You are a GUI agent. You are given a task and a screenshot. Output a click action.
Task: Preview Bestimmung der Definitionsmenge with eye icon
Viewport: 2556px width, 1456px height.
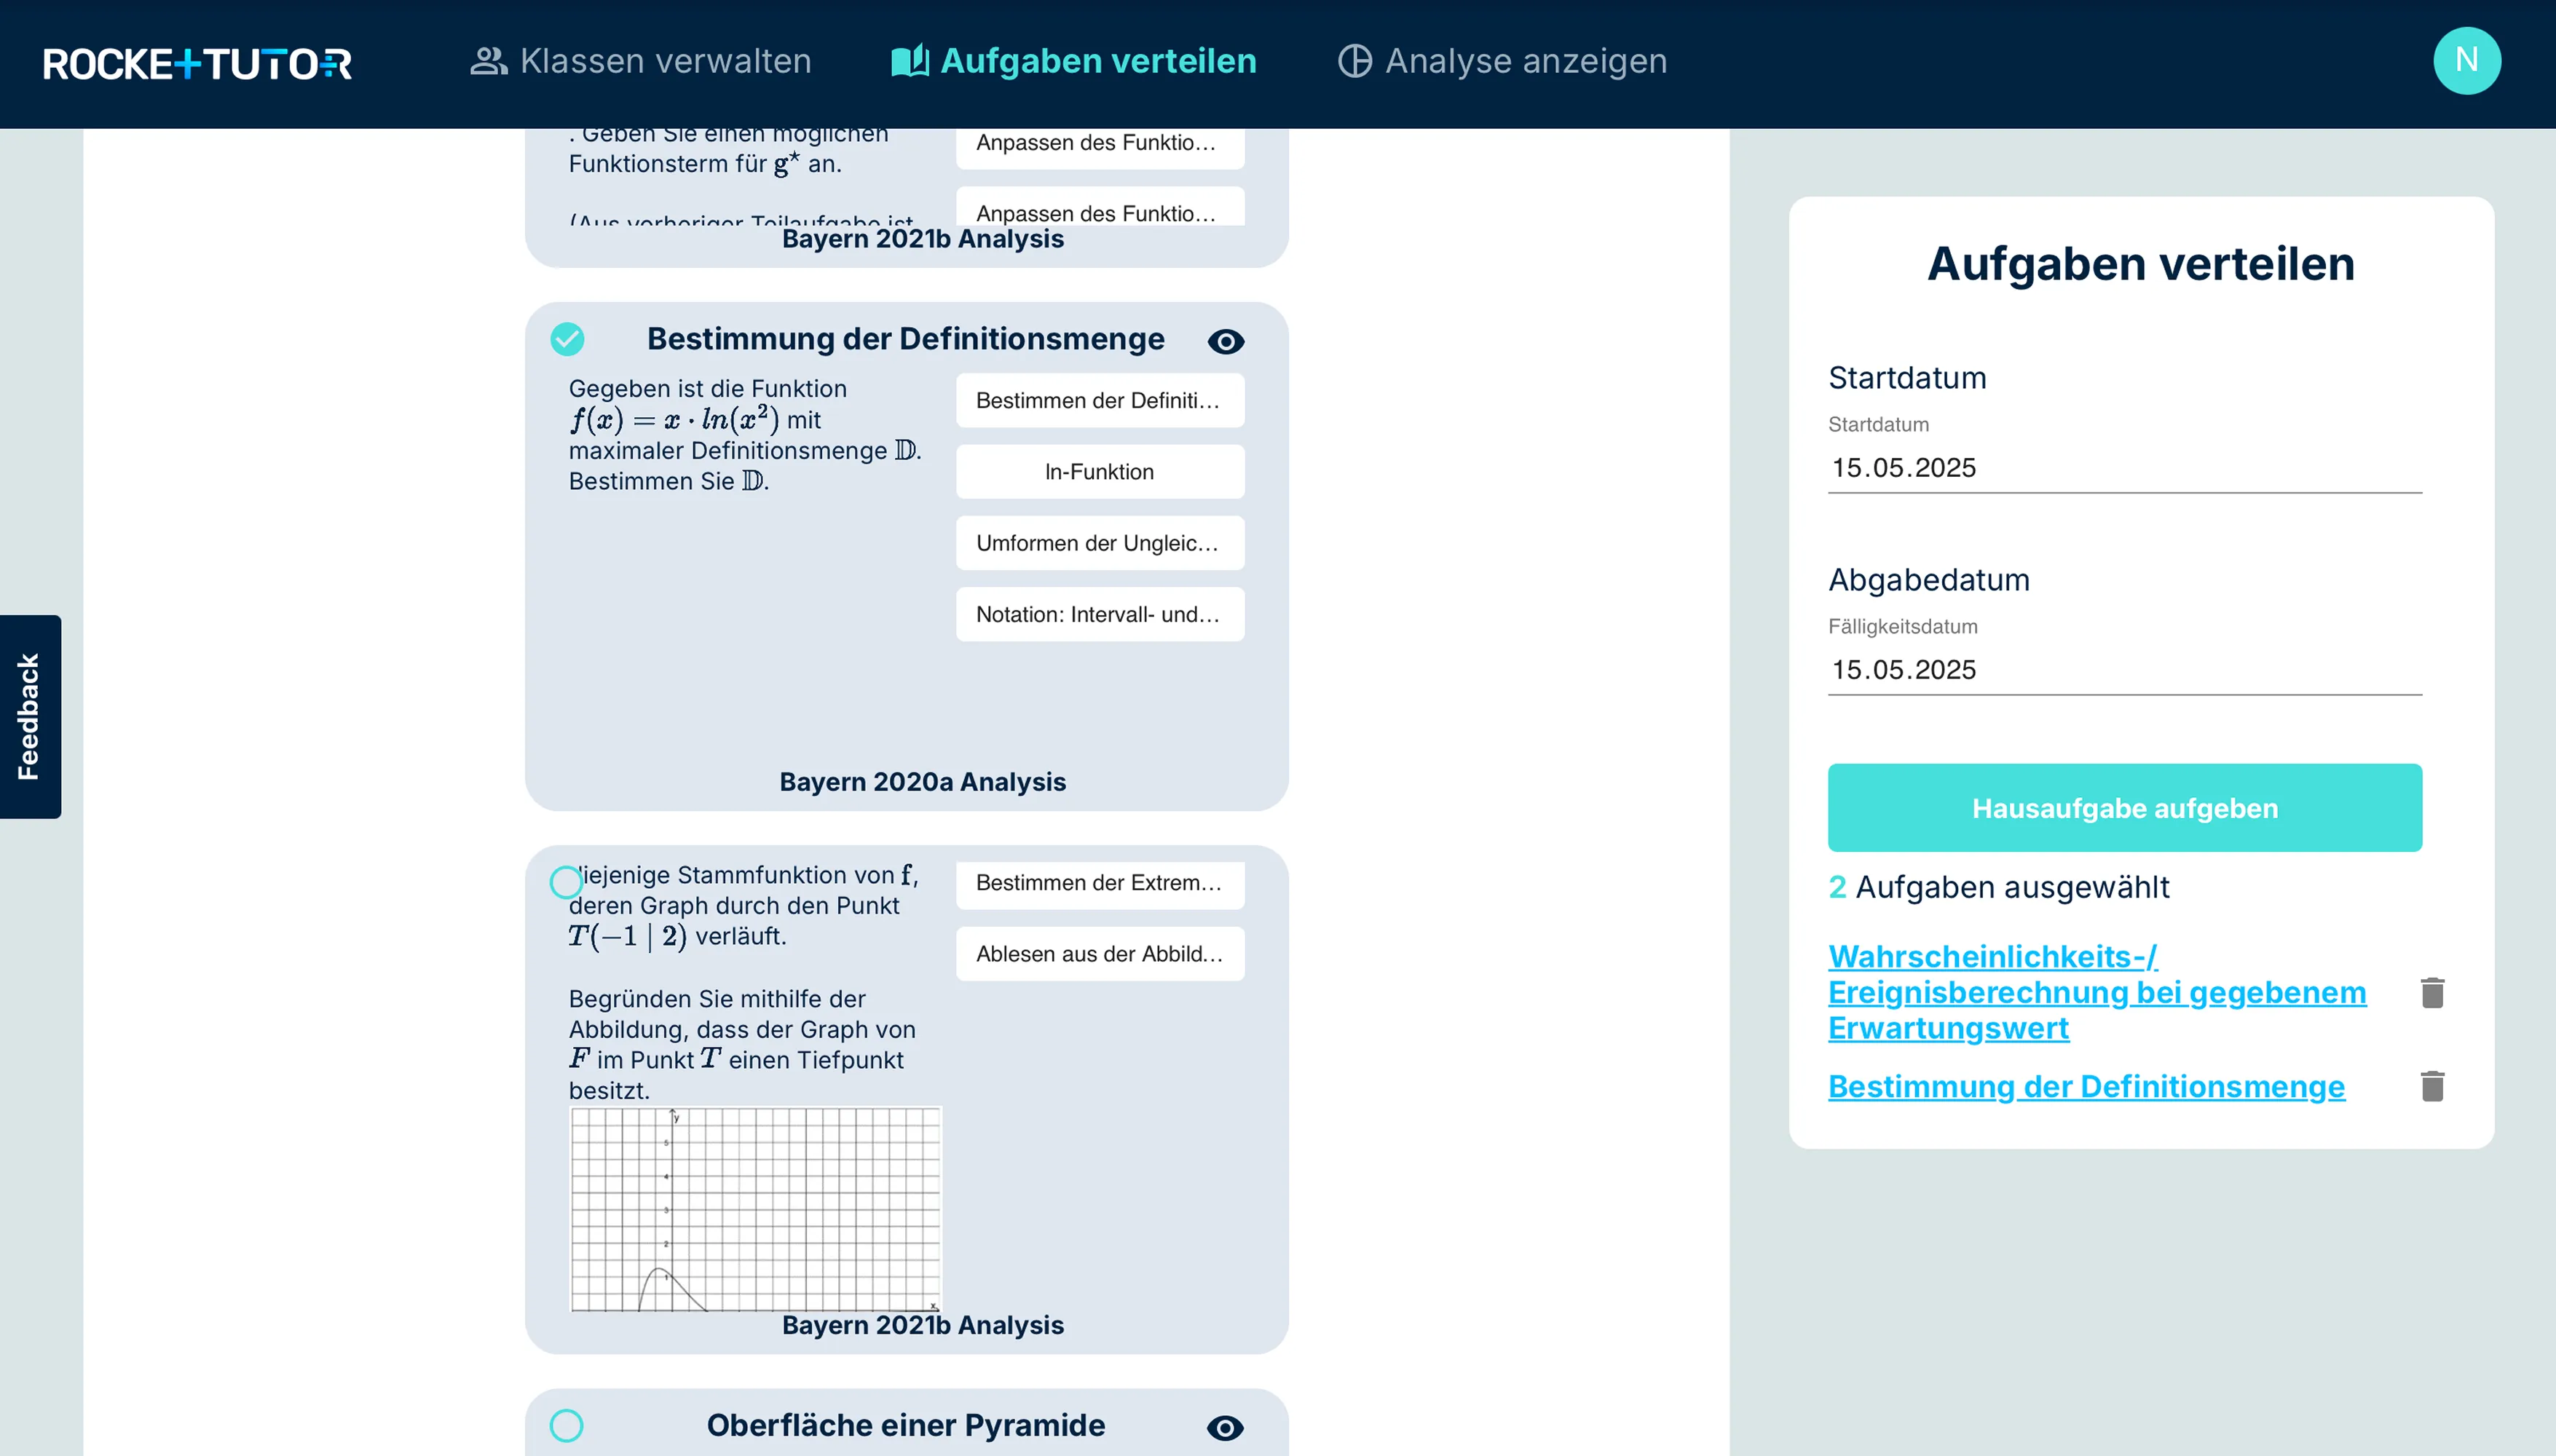tap(1225, 342)
